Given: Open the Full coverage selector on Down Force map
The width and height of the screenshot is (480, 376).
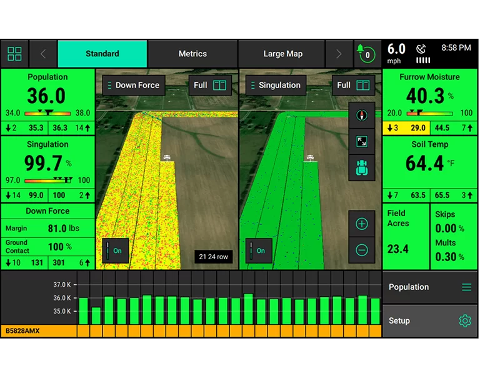Looking at the screenshot, I should click(210, 85).
